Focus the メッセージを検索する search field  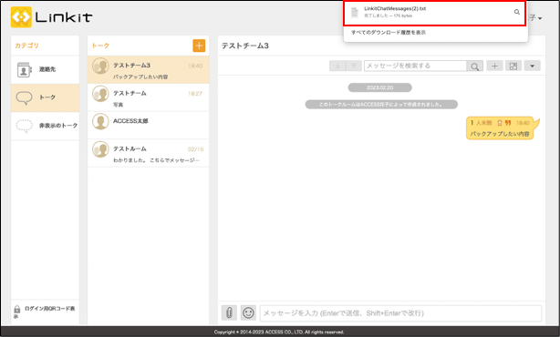415,66
